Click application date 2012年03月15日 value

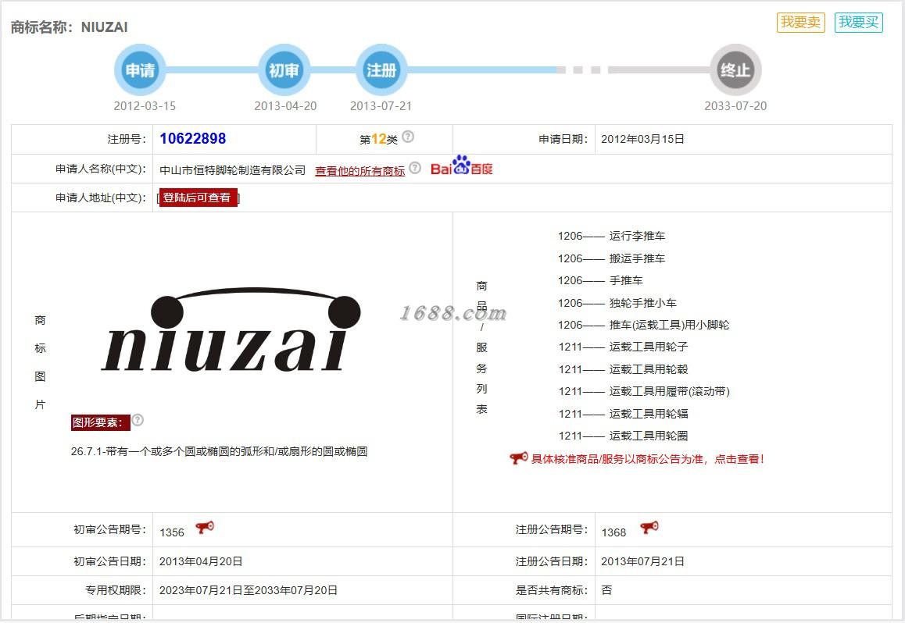click(x=642, y=139)
